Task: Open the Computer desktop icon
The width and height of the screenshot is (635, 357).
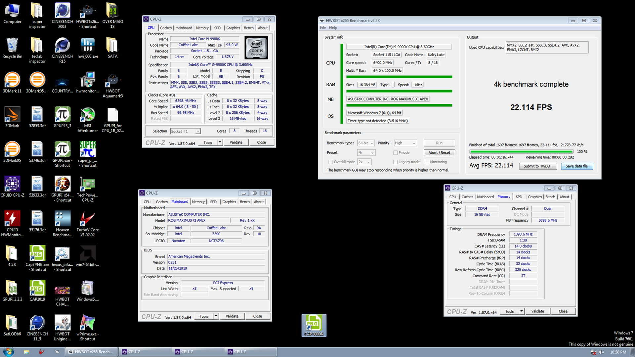Action: click(x=12, y=13)
